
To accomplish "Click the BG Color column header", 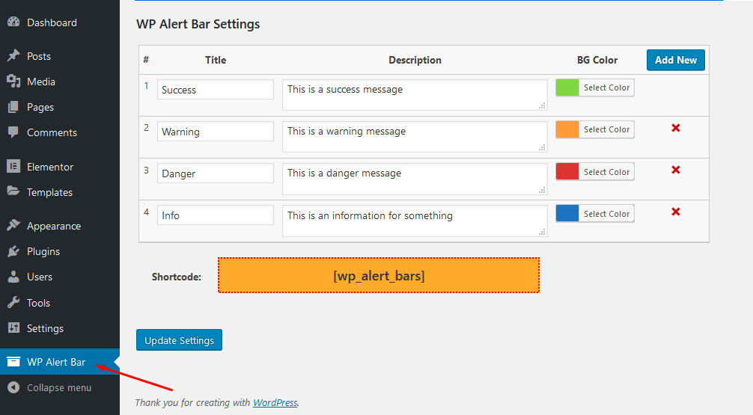I will pyautogui.click(x=597, y=60).
